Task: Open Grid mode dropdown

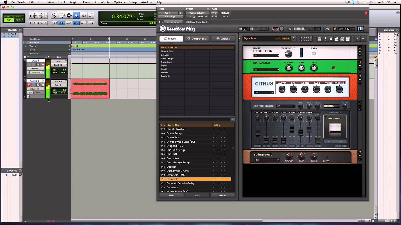Action: 19,20
